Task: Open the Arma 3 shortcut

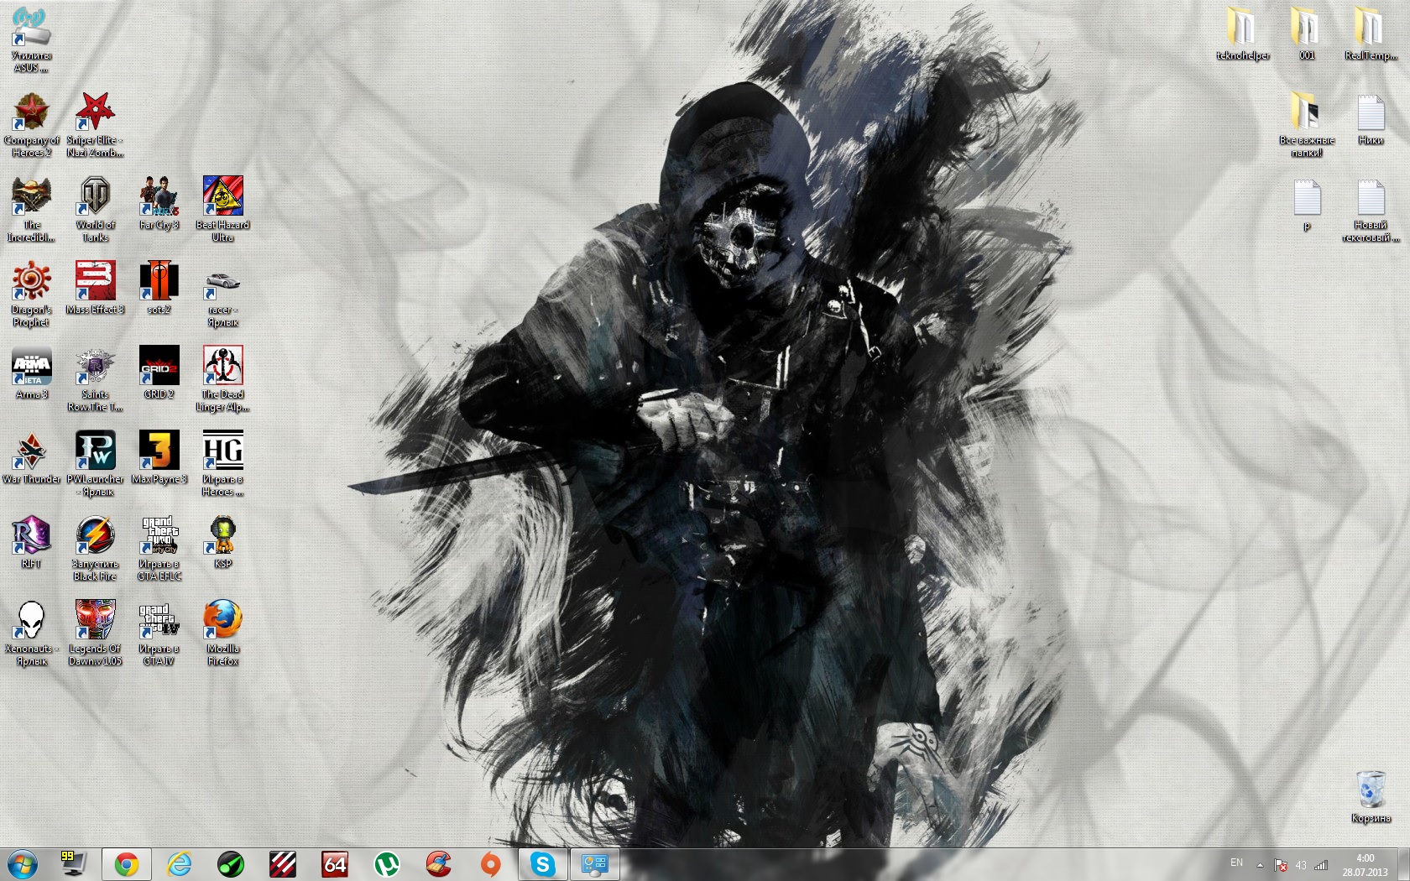Action: click(32, 373)
